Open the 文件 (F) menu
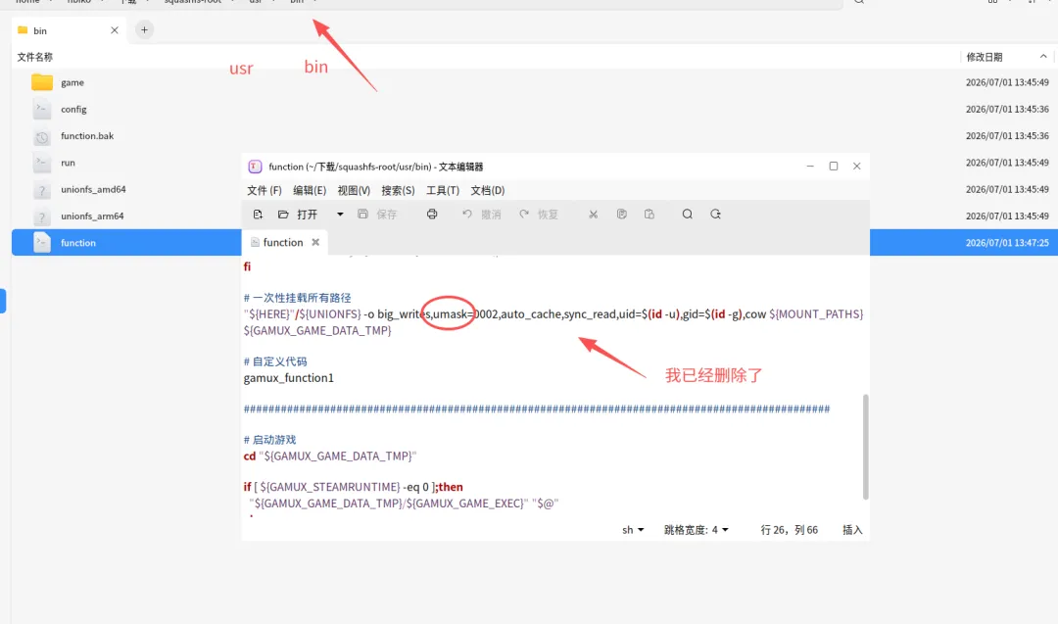This screenshot has width=1058, height=624. pyautogui.click(x=264, y=190)
